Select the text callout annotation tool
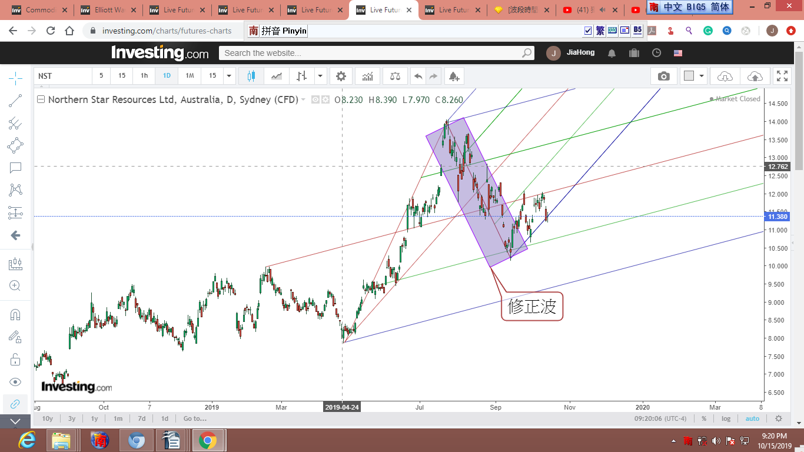Viewport: 804px width, 452px height. (15, 168)
